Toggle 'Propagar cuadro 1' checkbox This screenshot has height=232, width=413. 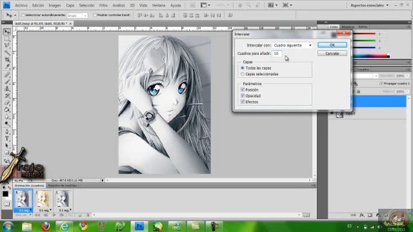tap(381, 83)
